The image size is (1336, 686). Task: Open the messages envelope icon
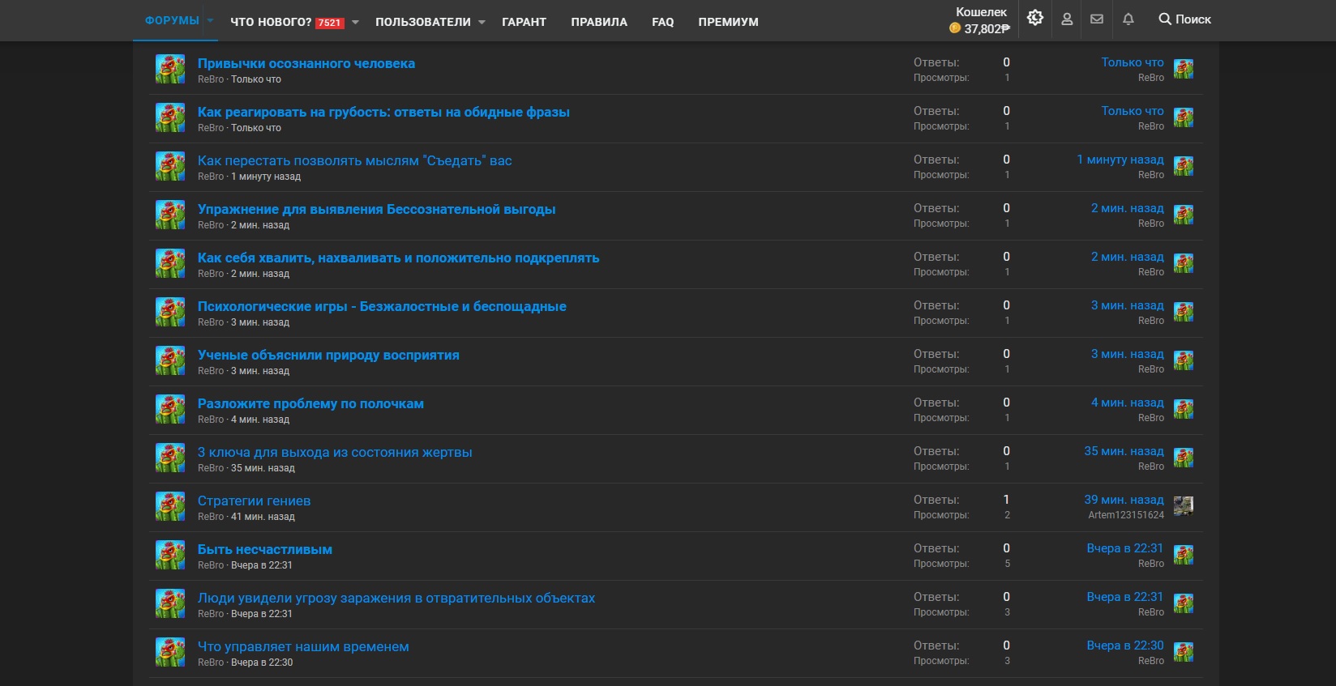point(1097,19)
